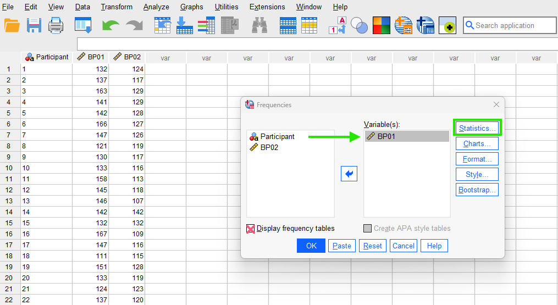Select row 22 header
This screenshot has width=558, height=305.
(10, 300)
